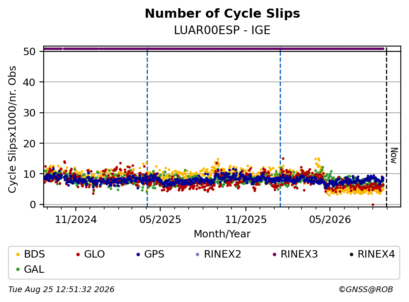Click the dark blue GPS legend marker
Viewport: 409px width, 302px height.
[x=138, y=255]
